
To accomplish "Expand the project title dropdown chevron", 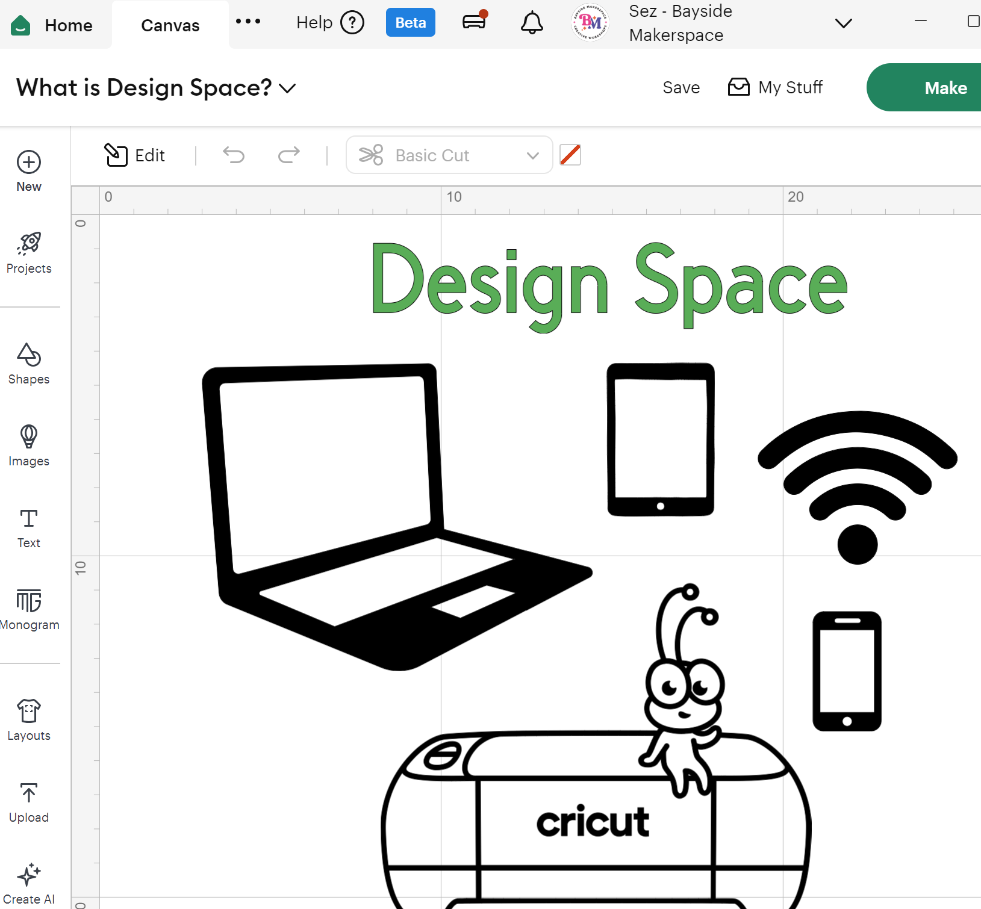I will 288,88.
